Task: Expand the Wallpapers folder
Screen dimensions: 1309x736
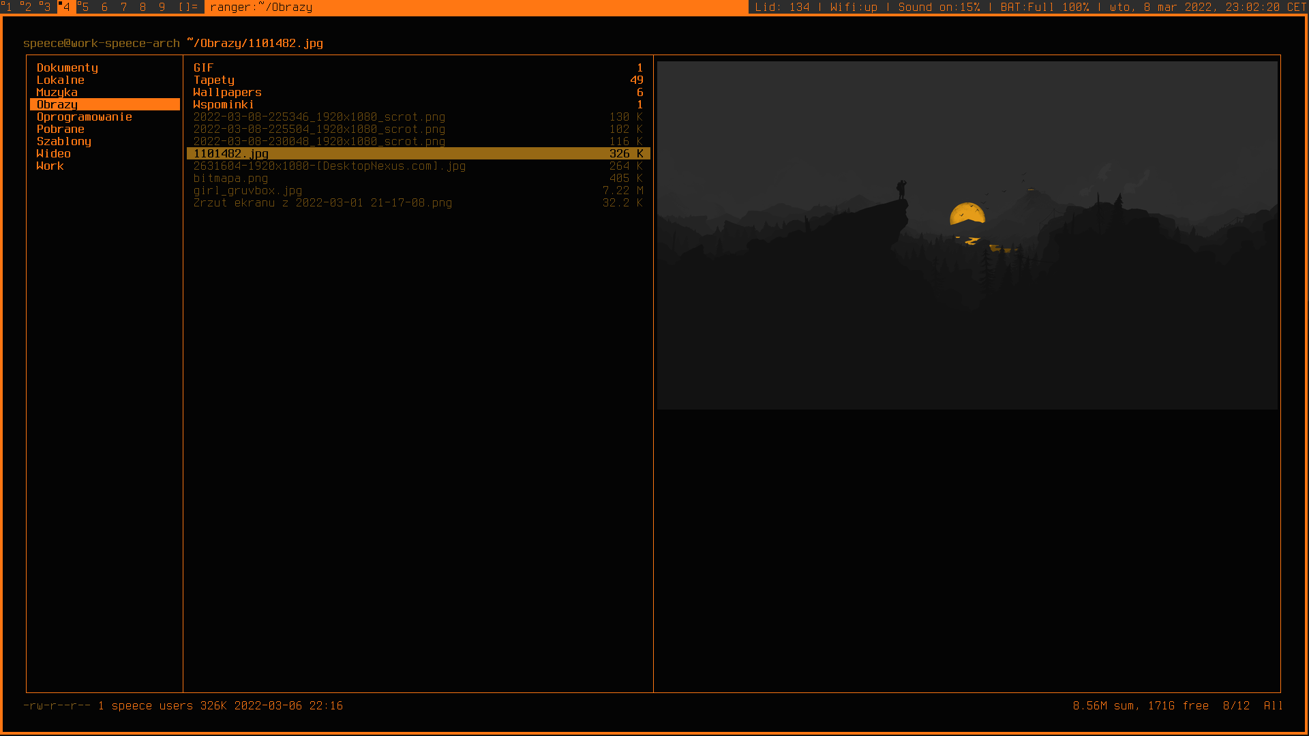Action: [x=227, y=92]
